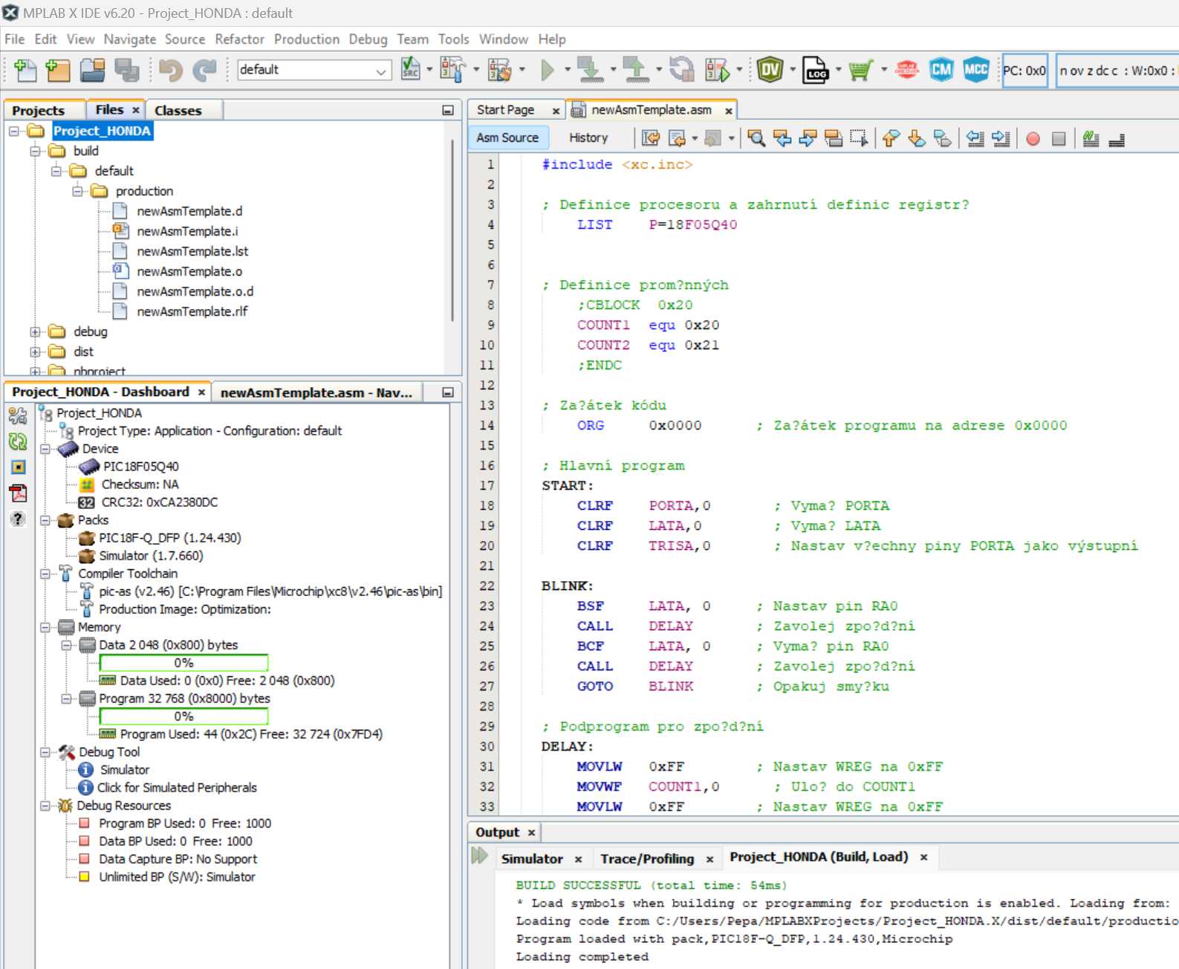Open the Production menu
Image resolution: width=1179 pixels, height=969 pixels.
point(306,39)
